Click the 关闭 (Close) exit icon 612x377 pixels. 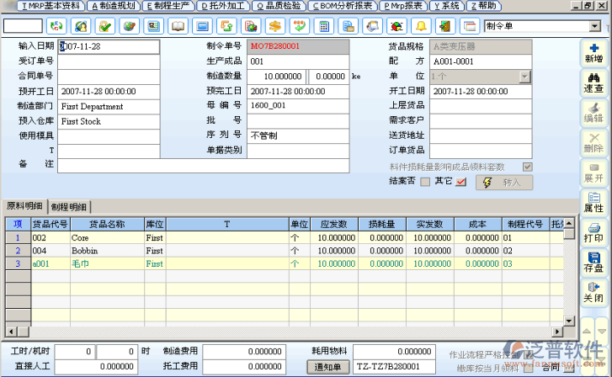(593, 292)
